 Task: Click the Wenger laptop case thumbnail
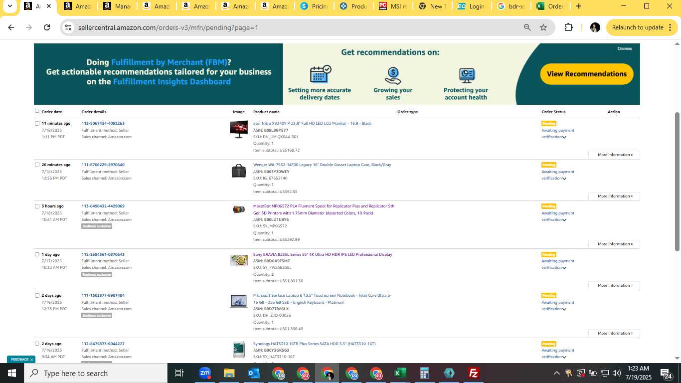pyautogui.click(x=238, y=171)
